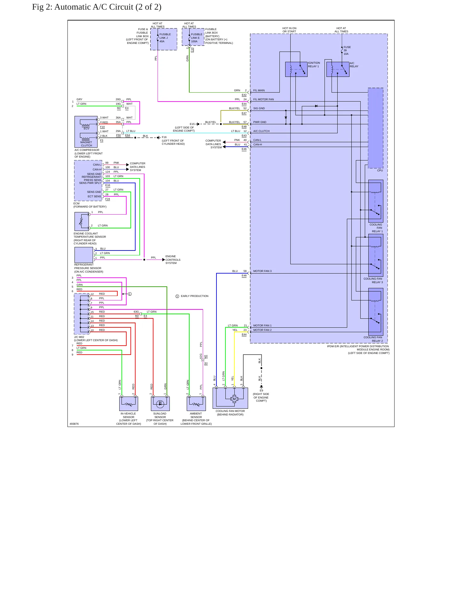Screen dimensions: 462x599
Task: Click the ECM location note FORWARD OF BATTERY
Action: click(90, 207)
